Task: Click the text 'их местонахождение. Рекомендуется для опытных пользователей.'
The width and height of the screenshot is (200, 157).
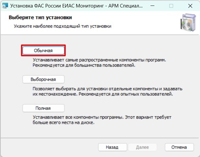Action: click(x=103, y=94)
